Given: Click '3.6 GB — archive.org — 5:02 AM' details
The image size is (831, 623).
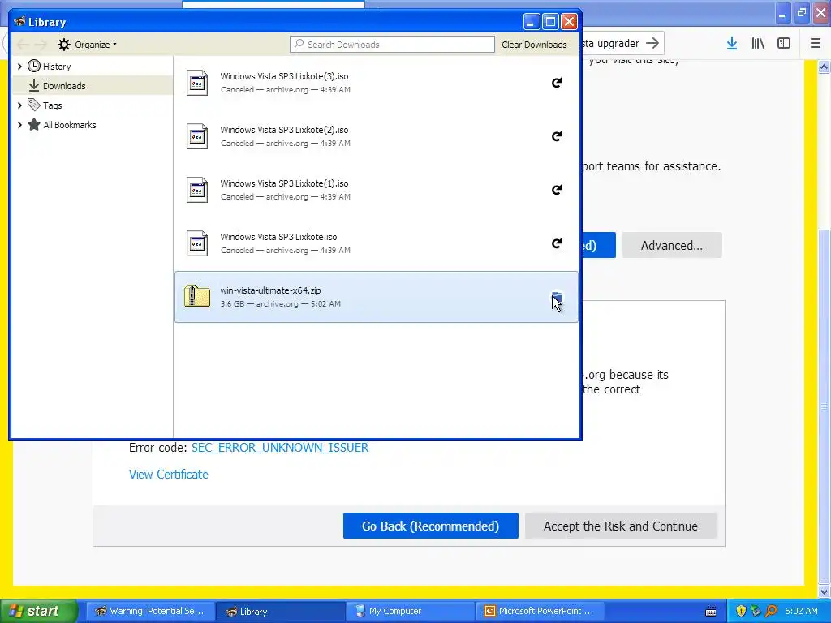Looking at the screenshot, I should (280, 303).
